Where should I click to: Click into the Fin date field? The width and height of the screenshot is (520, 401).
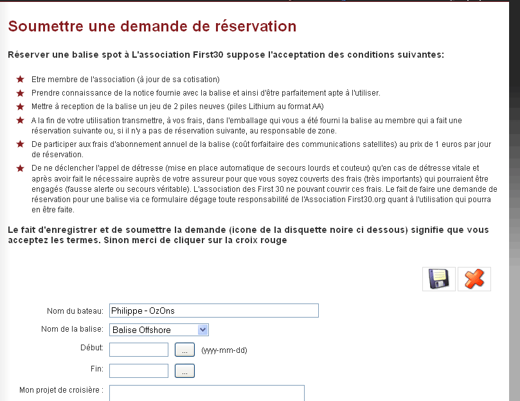click(139, 371)
